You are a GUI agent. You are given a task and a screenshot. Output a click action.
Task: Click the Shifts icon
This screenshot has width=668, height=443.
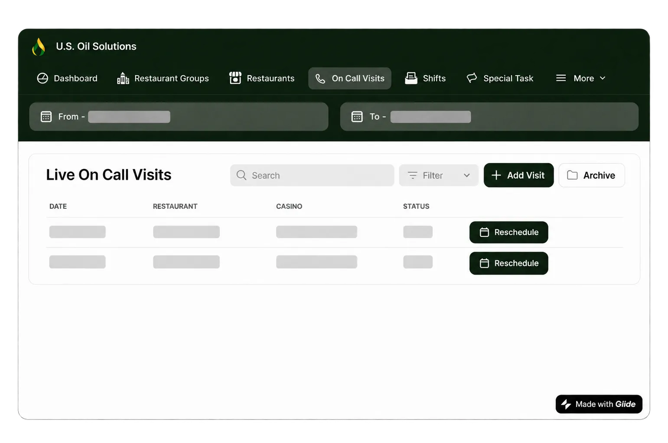tap(411, 78)
